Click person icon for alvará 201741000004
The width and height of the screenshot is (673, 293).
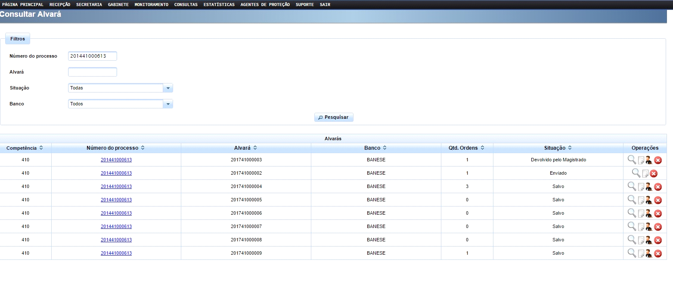tap(649, 187)
